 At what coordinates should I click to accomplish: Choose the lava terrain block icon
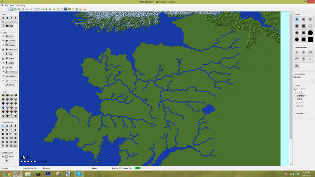point(11,107)
